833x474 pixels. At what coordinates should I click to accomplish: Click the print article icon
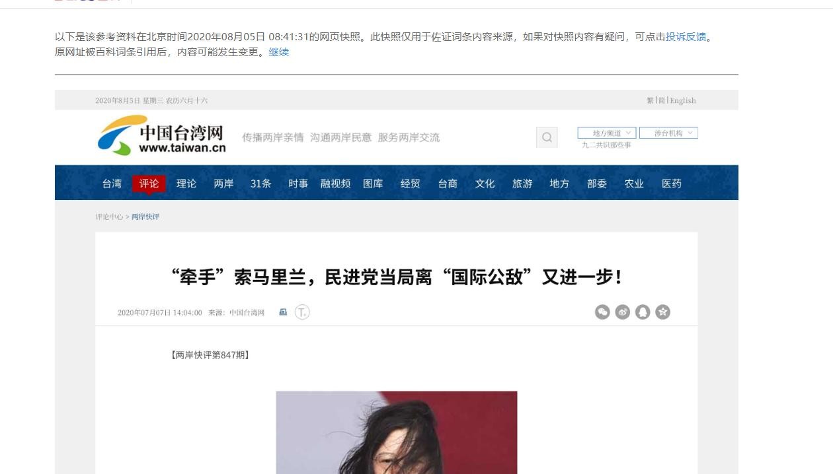(283, 312)
